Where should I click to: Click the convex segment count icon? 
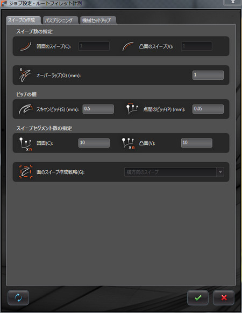point(128,143)
